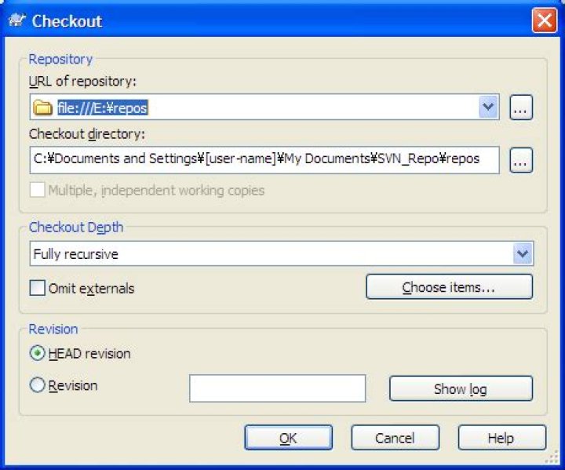Open the Show log button
The height and width of the screenshot is (470, 565).
pos(461,388)
